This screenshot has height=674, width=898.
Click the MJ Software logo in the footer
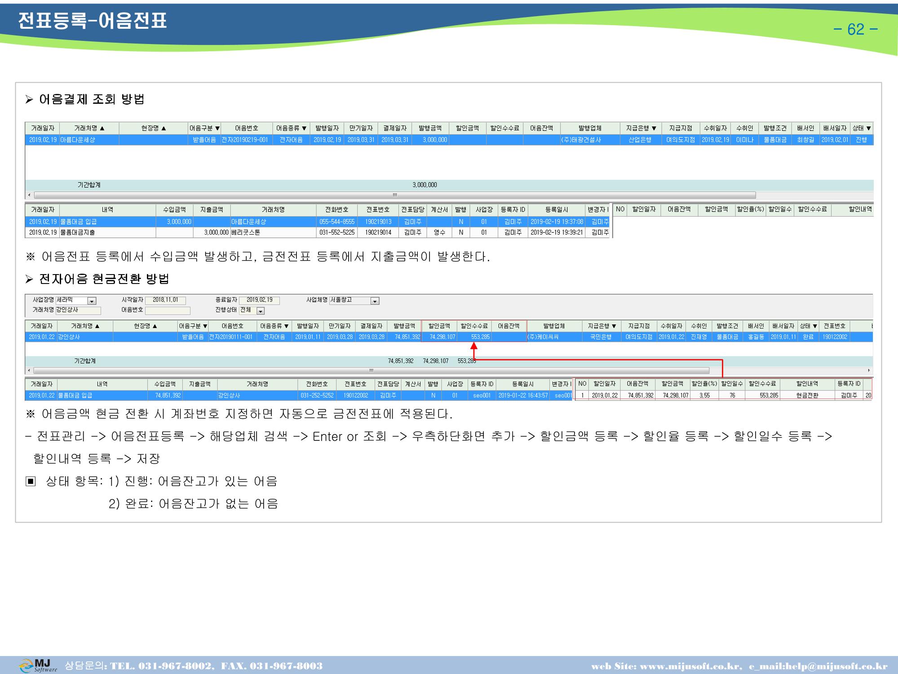(x=39, y=665)
